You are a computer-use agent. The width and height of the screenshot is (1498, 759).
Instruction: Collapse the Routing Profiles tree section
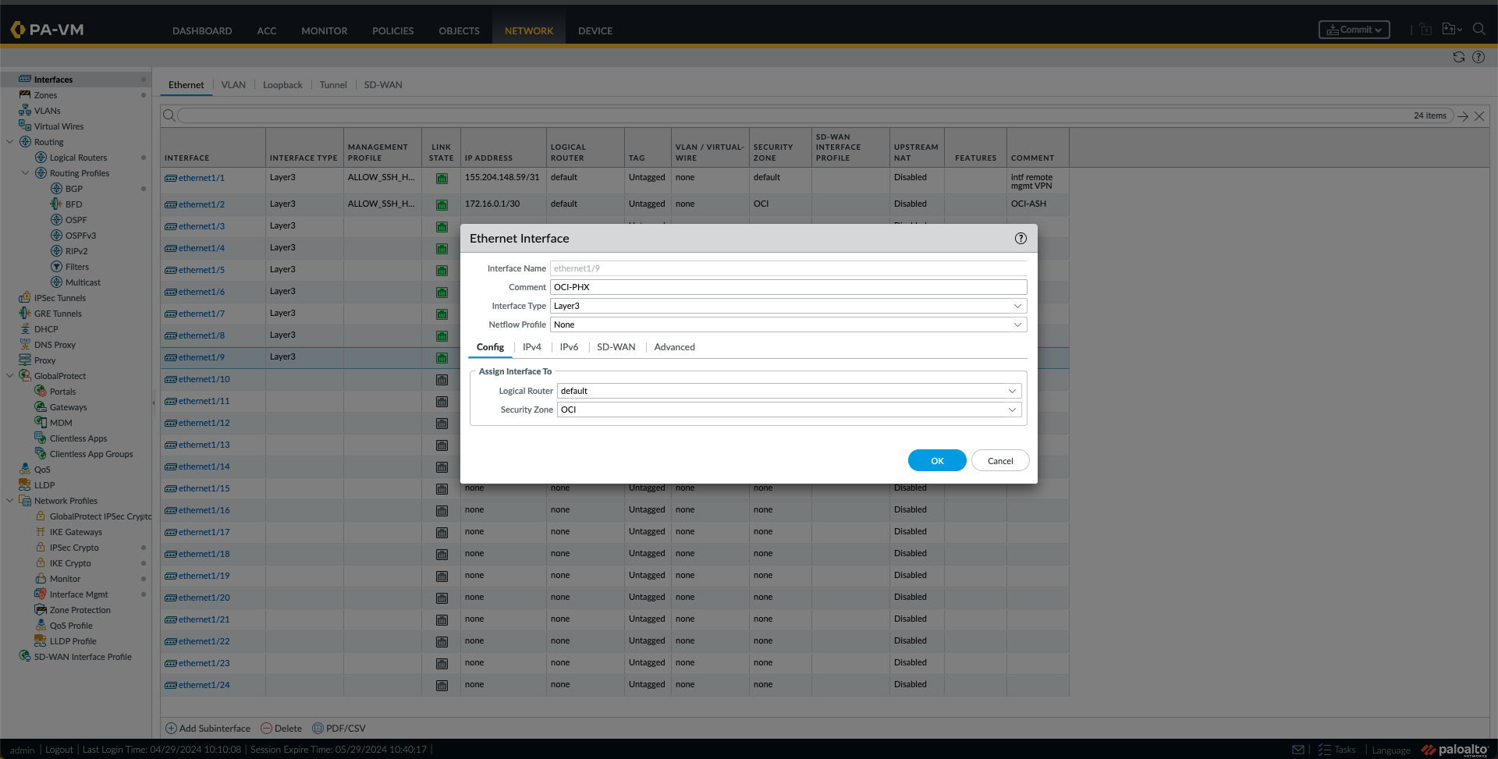[26, 172]
